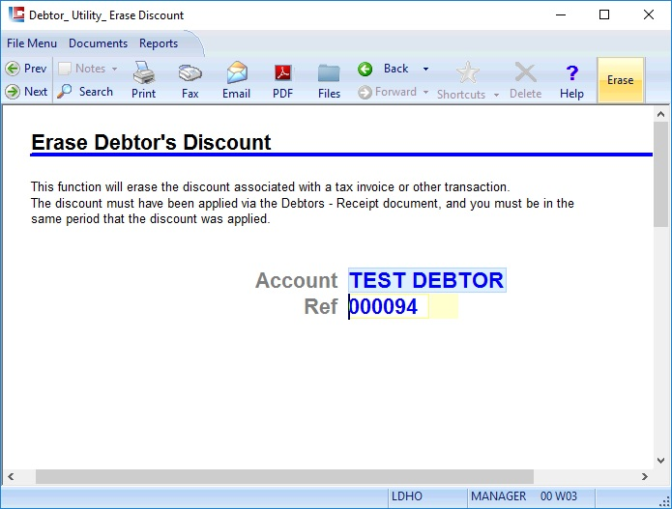Click the Account field TEST DEBTOR
The image size is (672, 509).
pos(426,280)
